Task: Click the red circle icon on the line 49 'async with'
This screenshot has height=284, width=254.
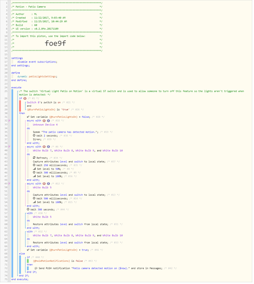Action: click(x=44, y=184)
